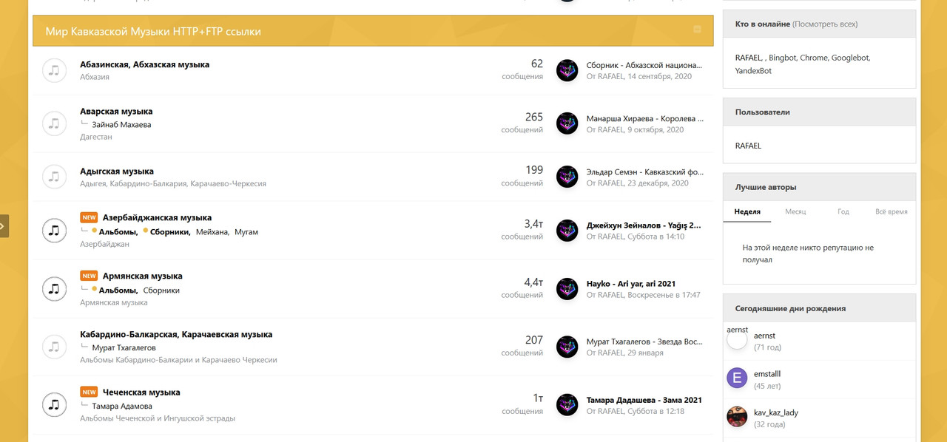Open kav_kaz_lady's avatar photo
The image size is (947, 442).
pos(737,417)
